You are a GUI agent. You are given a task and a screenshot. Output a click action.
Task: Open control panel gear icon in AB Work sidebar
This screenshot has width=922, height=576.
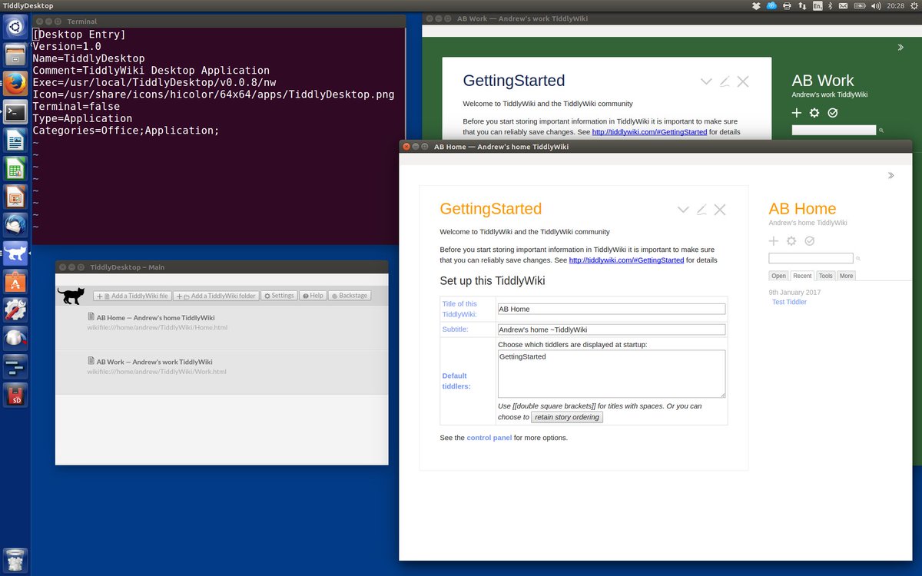(x=814, y=113)
